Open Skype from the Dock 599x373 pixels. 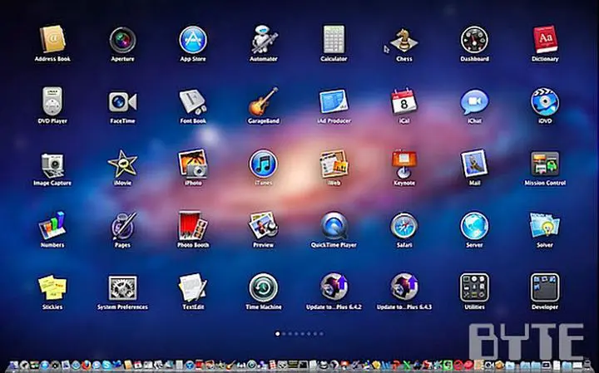coord(106,365)
